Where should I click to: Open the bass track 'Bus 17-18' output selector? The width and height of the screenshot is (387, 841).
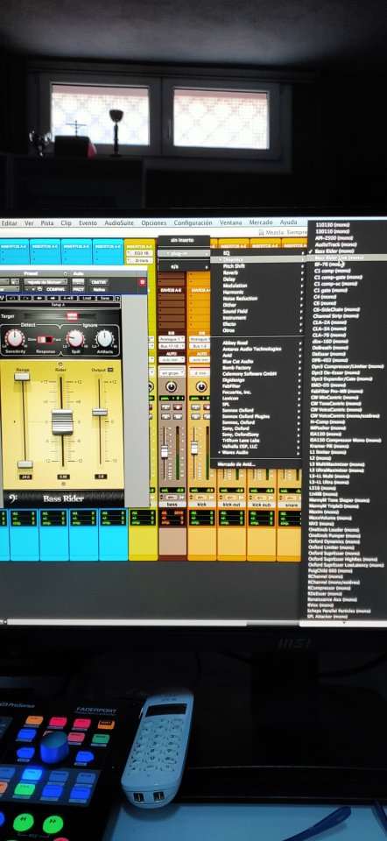click(172, 347)
